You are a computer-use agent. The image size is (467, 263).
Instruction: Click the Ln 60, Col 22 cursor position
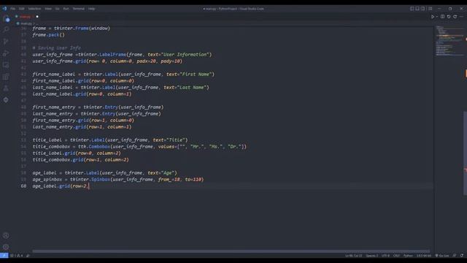point(353,256)
